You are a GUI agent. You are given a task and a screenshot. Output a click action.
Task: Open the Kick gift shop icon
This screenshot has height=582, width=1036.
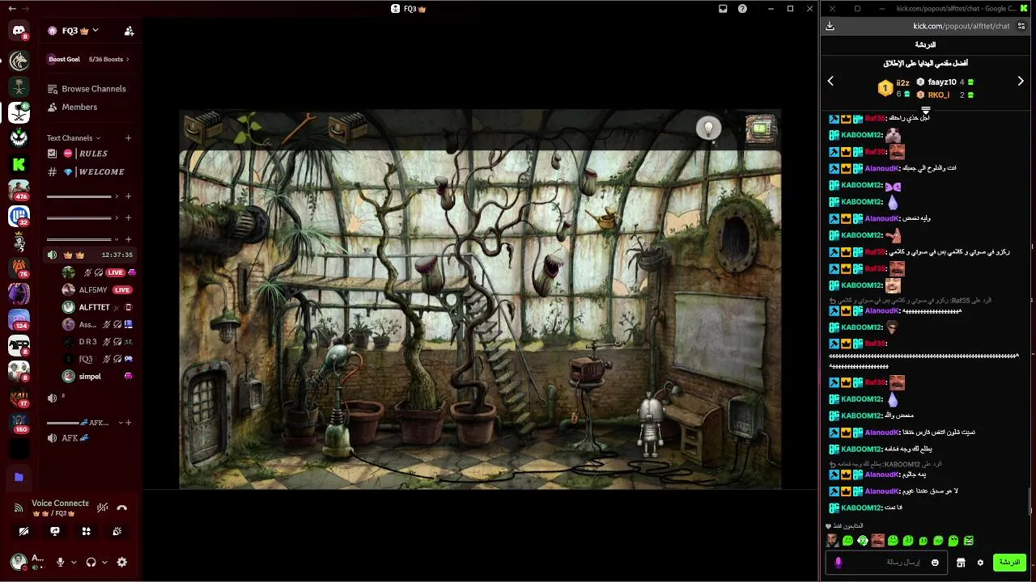coord(961,563)
